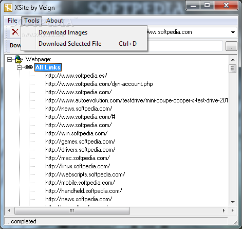Image resolution: width=242 pixels, height=229 pixels.
Task: Select the http://handheld.softpedia.com/ link
Action: pyautogui.click(x=84, y=191)
